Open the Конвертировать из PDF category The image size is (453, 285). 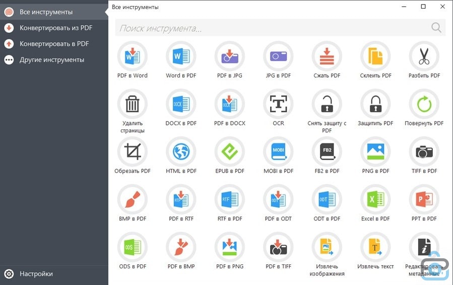tap(54, 28)
